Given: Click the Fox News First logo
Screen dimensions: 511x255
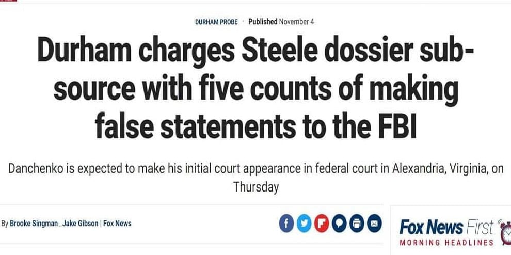Looking at the screenshot, I should click(x=446, y=226).
